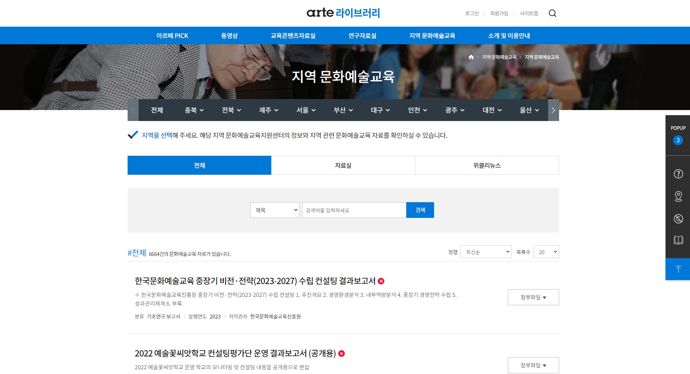The height and width of the screenshot is (374, 690).
Task: Open the help question mark sidebar icon
Action: [678, 174]
